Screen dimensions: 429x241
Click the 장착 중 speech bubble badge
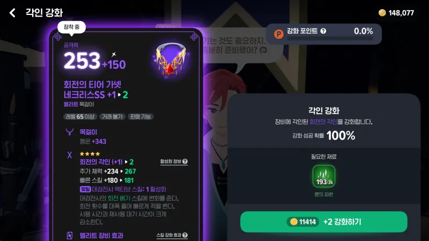[x=72, y=27]
